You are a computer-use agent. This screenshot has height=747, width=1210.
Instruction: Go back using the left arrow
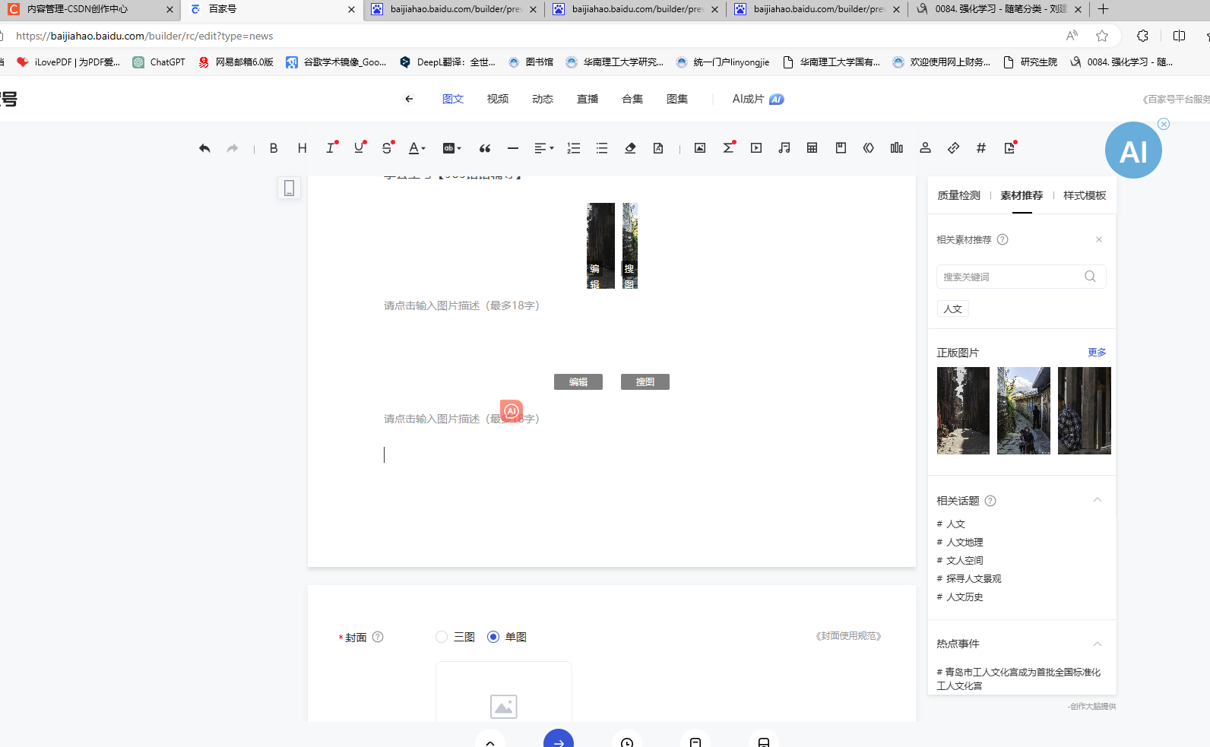pyautogui.click(x=409, y=99)
